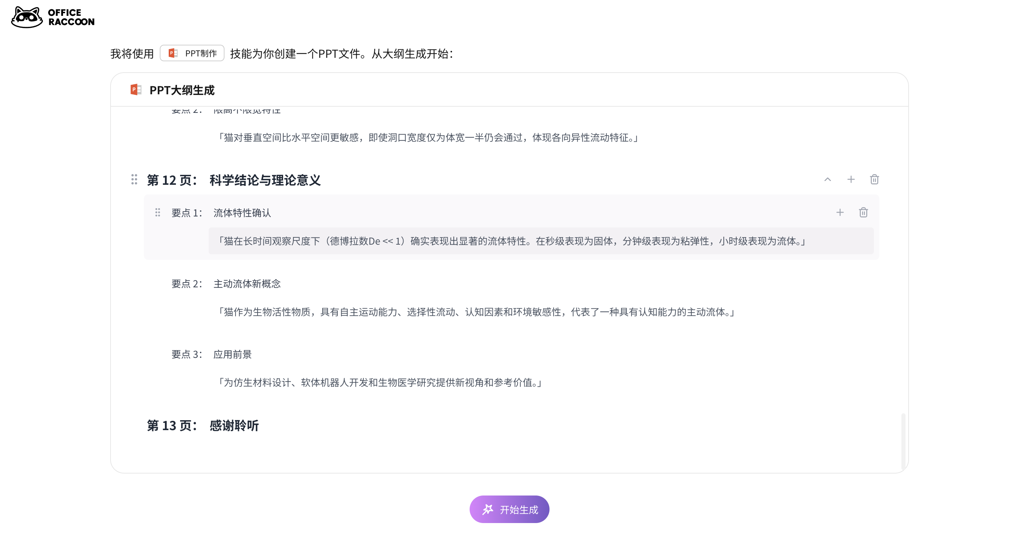1015x543 pixels.
Task: Edit the 科学结论与理论意义 page title
Action: pyautogui.click(x=265, y=180)
